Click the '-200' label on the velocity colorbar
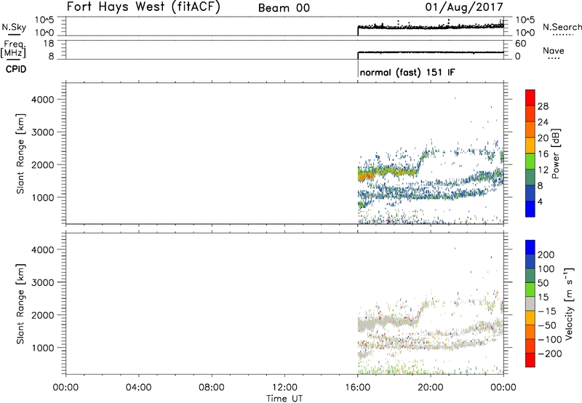 pos(549,354)
